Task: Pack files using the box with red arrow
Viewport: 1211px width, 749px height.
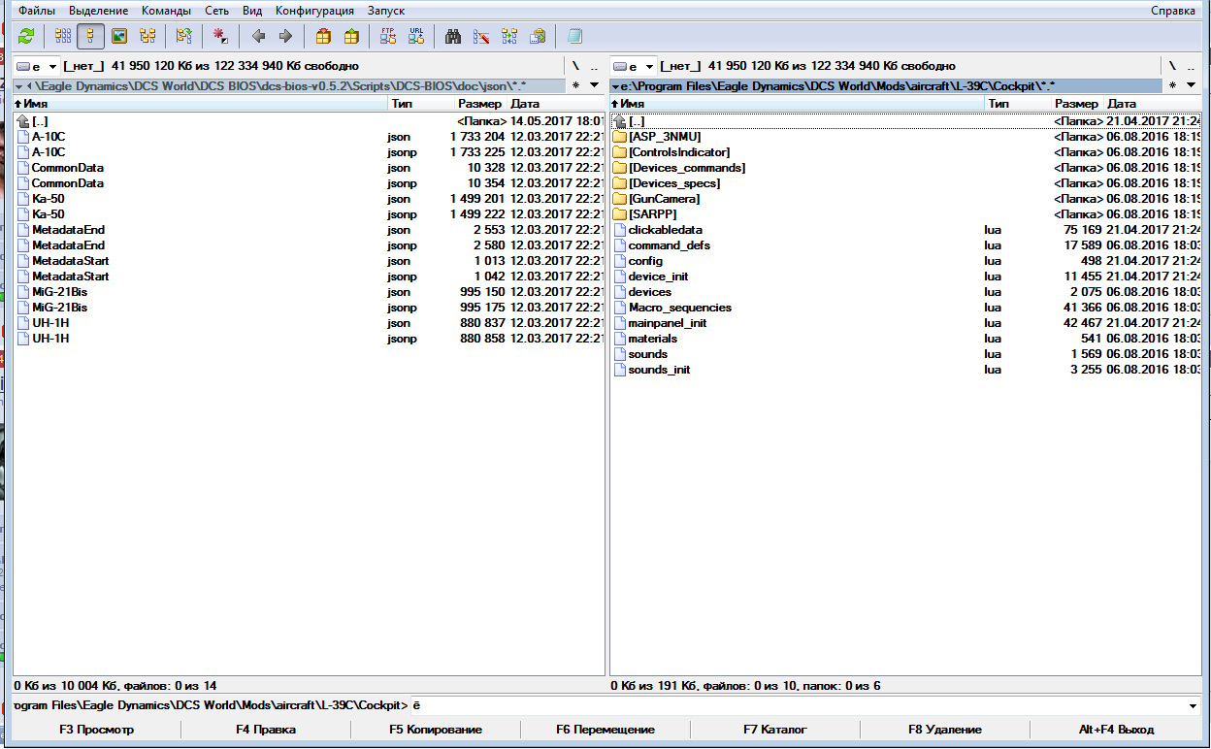Action: (x=323, y=36)
